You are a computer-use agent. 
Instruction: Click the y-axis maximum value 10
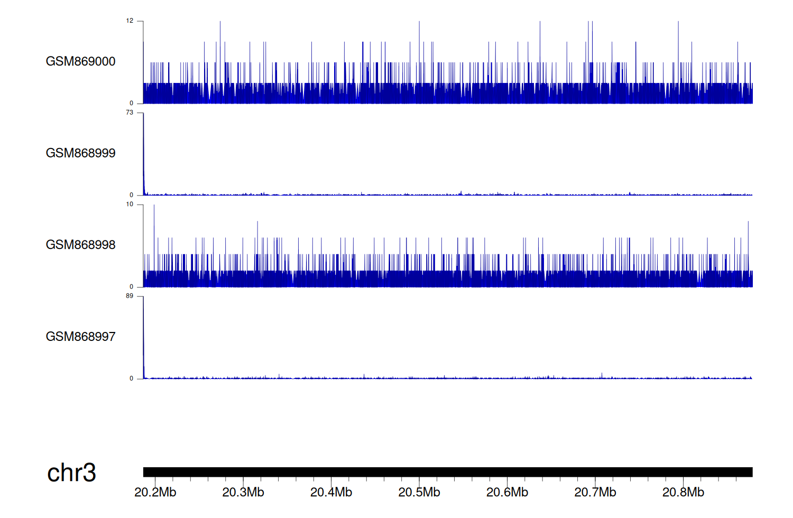(x=130, y=205)
